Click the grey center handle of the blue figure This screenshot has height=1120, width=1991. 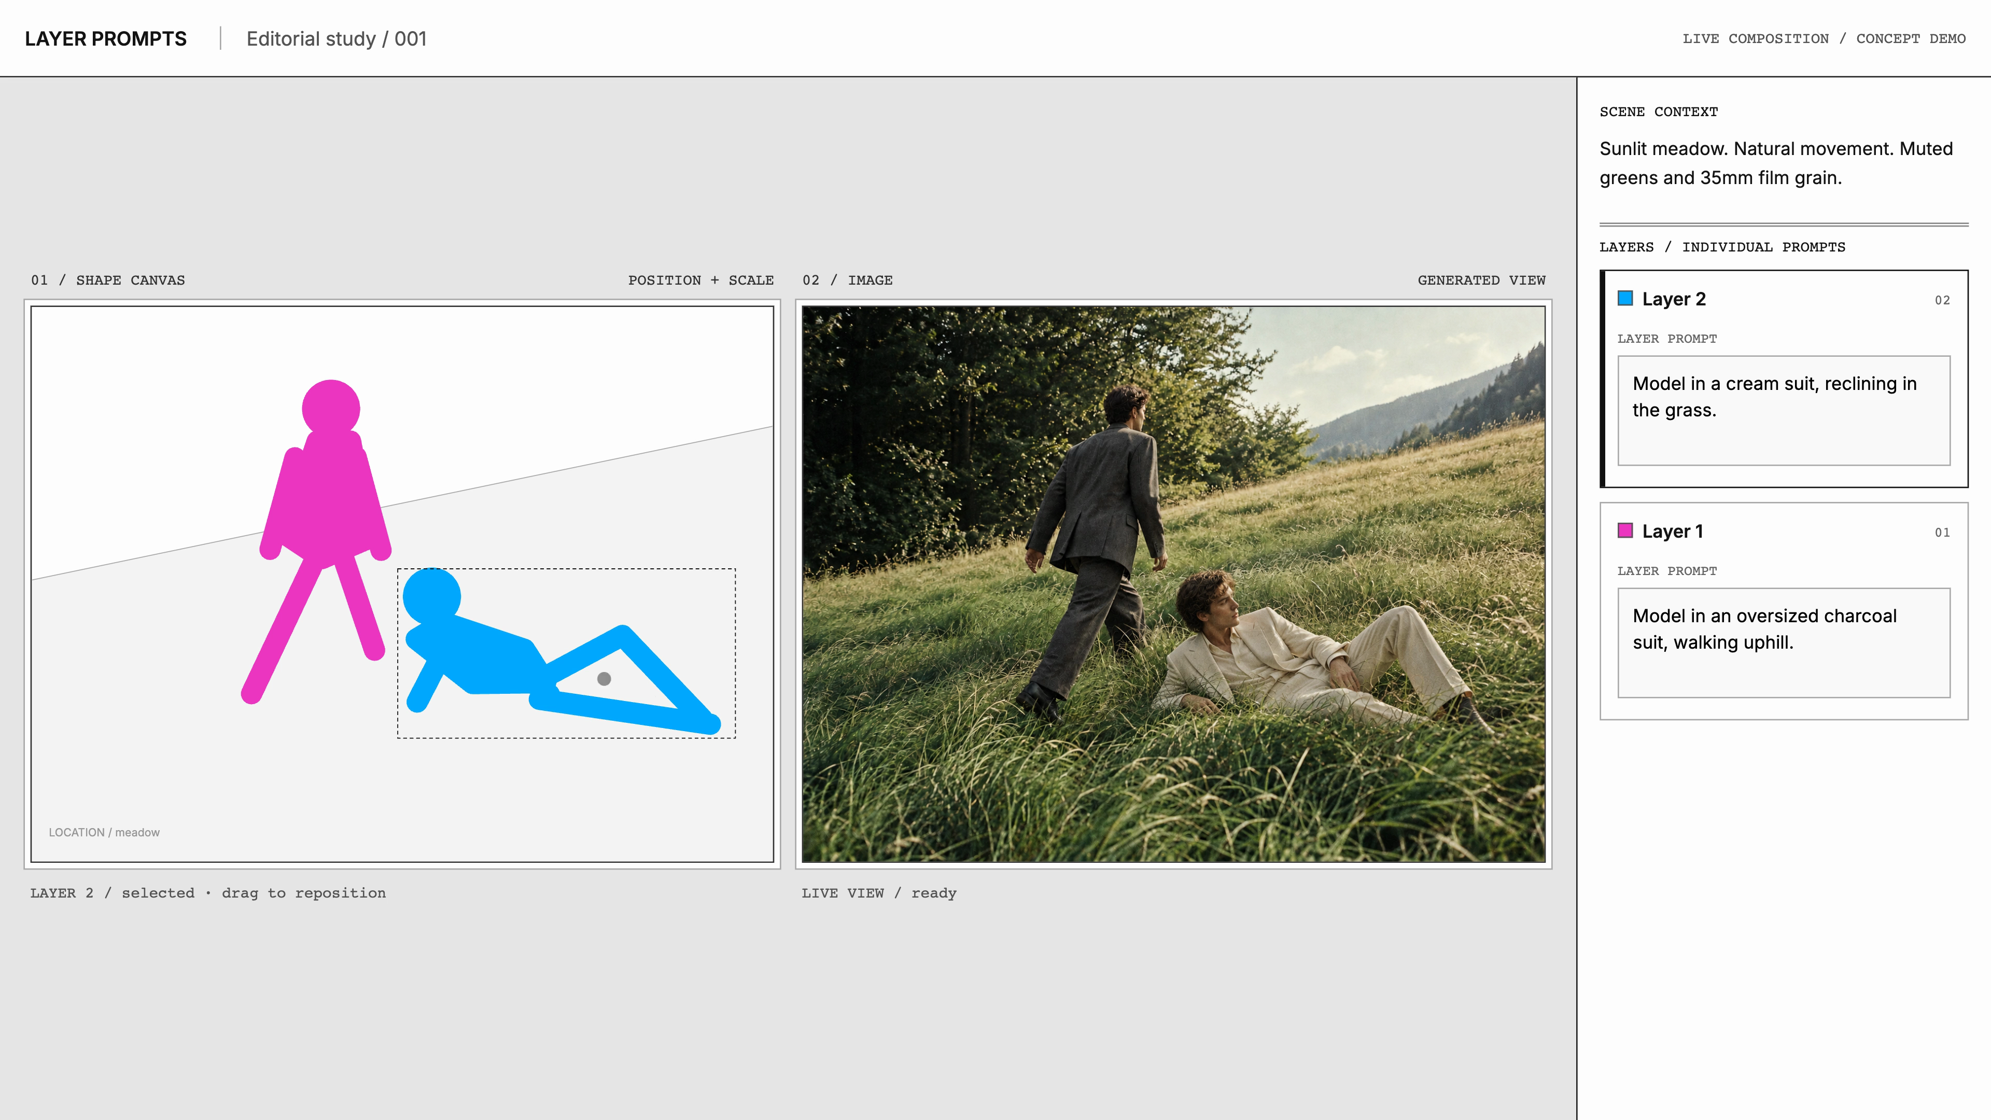[x=605, y=679]
